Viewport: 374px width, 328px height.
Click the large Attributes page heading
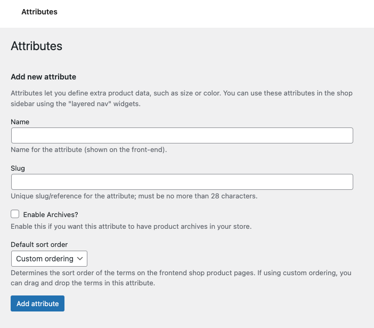36,46
